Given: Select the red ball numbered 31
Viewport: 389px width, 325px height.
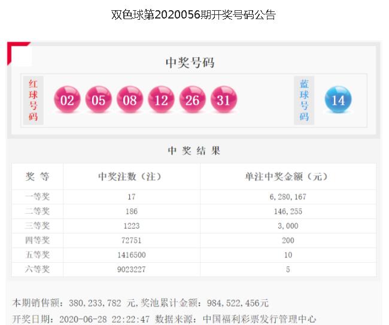Looking at the screenshot, I should pyautogui.click(x=223, y=101).
